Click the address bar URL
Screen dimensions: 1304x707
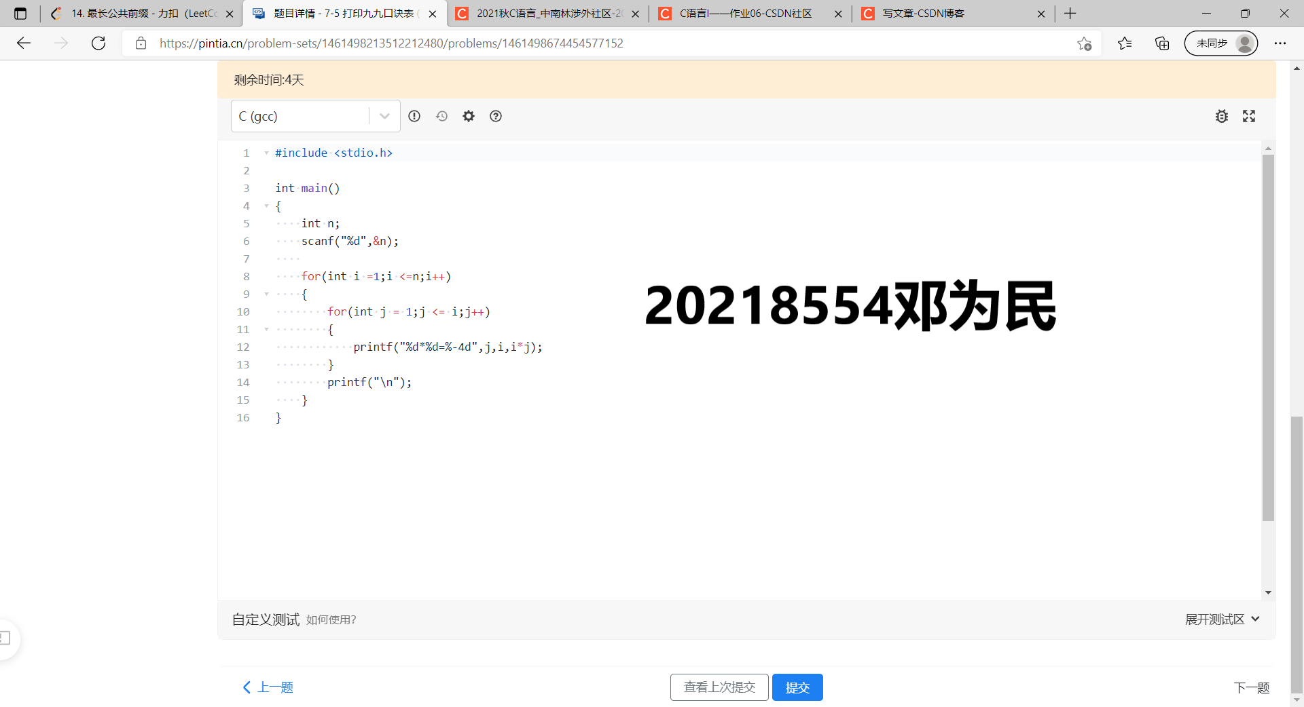pyautogui.click(x=391, y=43)
